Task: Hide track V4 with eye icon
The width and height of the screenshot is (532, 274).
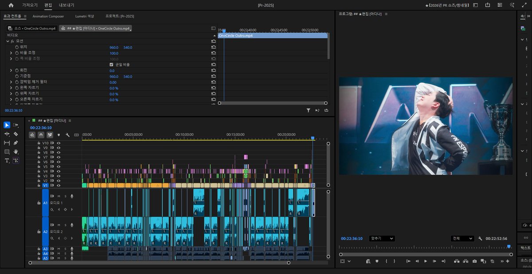Action: pos(59,171)
